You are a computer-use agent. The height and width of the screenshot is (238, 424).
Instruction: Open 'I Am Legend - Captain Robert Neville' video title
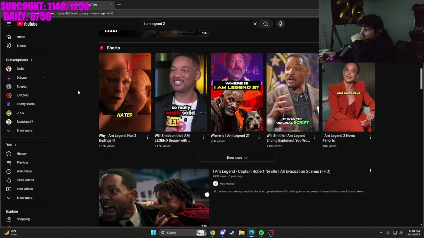pyautogui.click(x=271, y=171)
